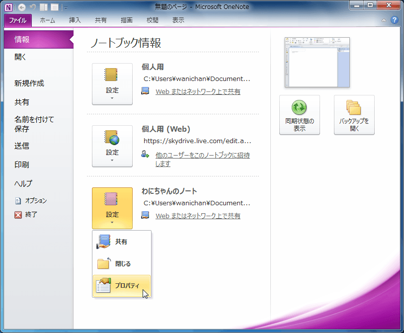This screenshot has height=333, width=404.
Task: Click the dock to desktop icon
Action: 44,7
